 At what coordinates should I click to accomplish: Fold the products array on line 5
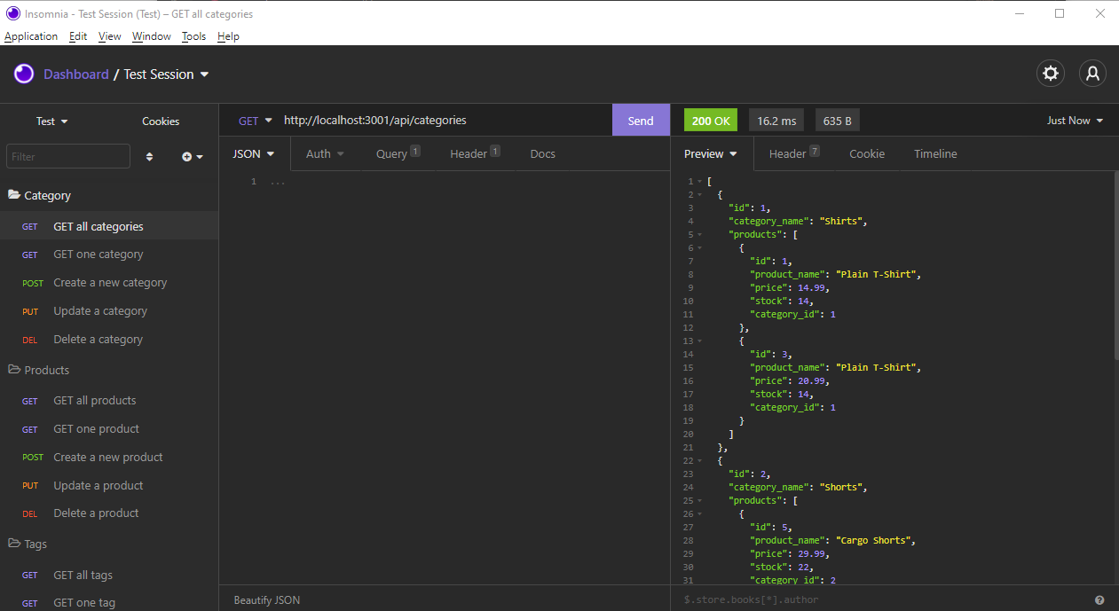point(699,235)
